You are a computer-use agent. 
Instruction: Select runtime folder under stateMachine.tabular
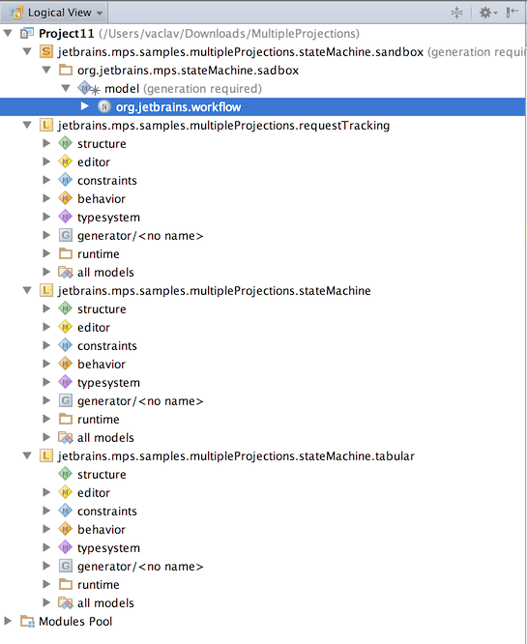(x=99, y=584)
